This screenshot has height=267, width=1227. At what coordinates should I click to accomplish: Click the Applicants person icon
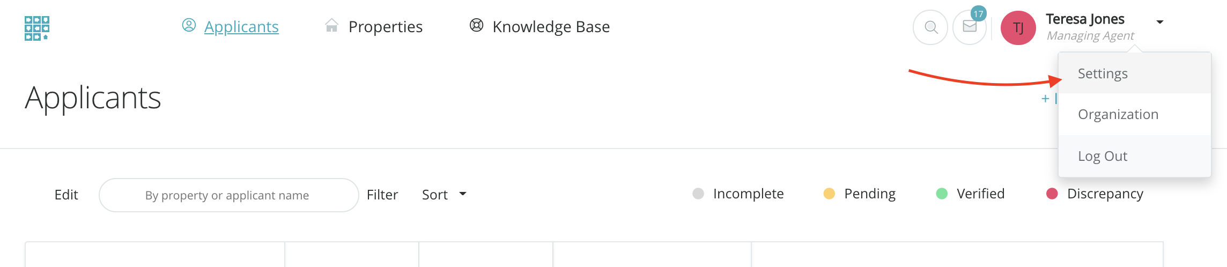189,25
